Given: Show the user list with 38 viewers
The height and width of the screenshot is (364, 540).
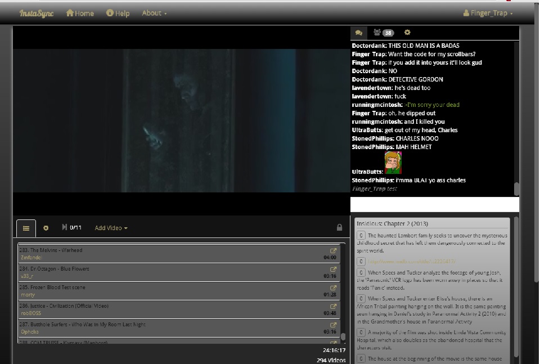Looking at the screenshot, I should click(384, 33).
